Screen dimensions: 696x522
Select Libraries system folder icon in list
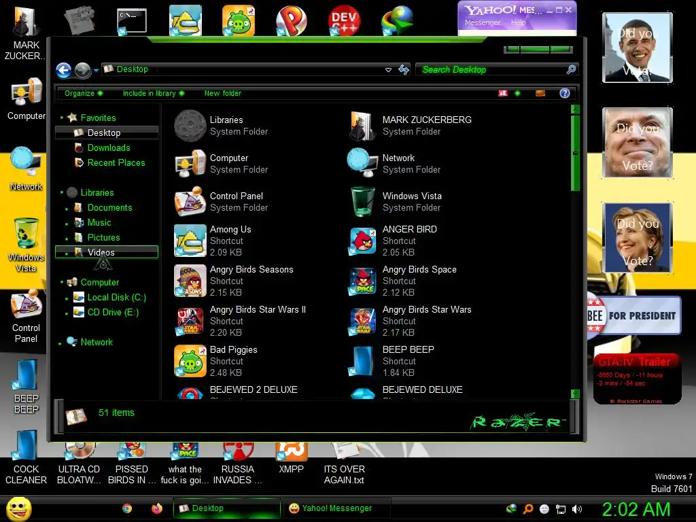pos(190,126)
